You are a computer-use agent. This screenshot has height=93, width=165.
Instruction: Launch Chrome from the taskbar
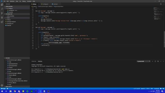tap(15, 91)
